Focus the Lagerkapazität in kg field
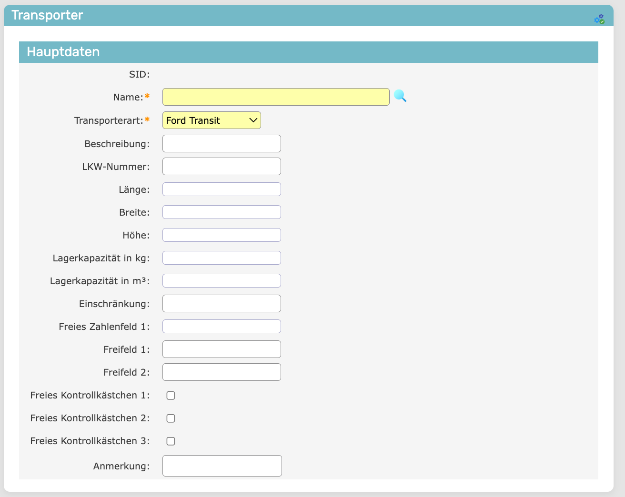Viewport: 625px width, 497px height. [x=222, y=258]
